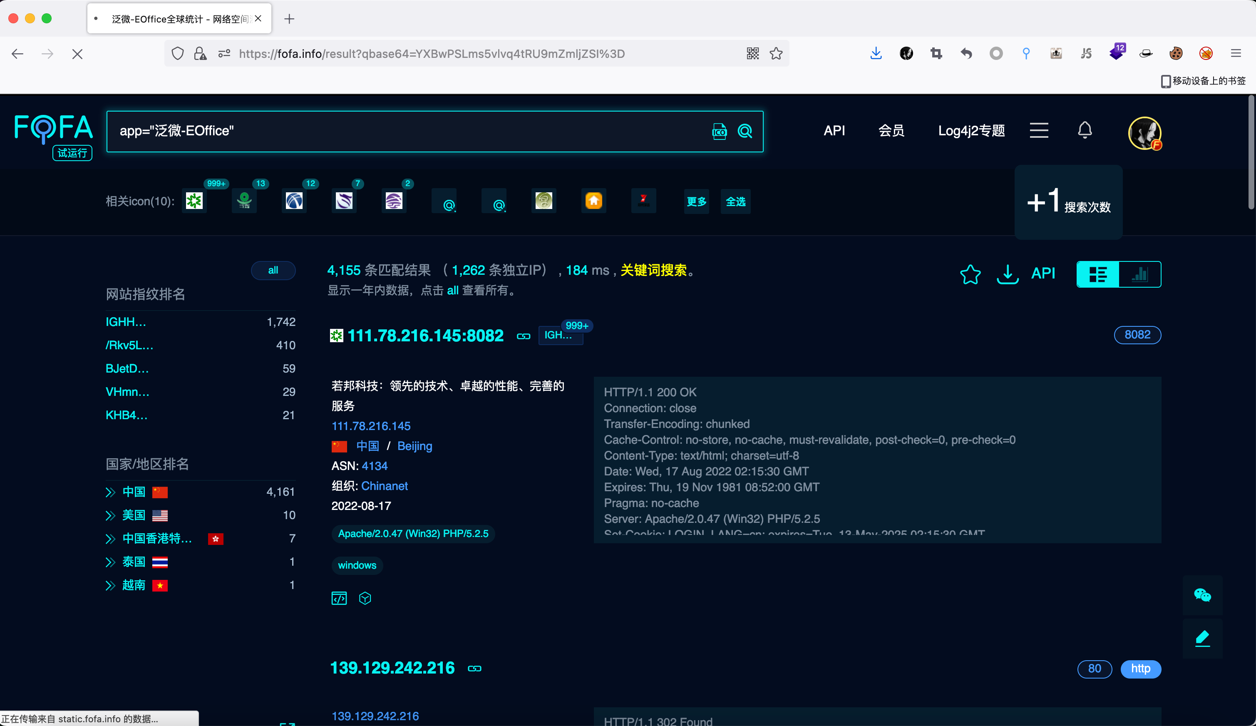Filter by /Rkv5L... fingerprint
The image size is (1256, 726).
[129, 345]
